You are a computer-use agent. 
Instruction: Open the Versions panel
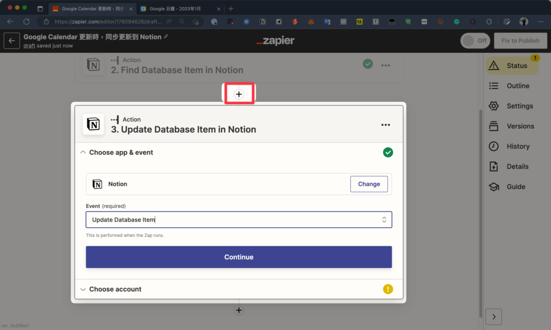[512, 126]
